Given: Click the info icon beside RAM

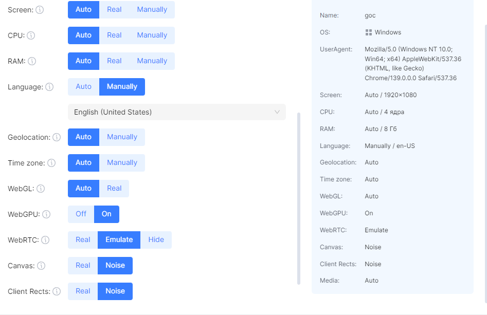Looking at the screenshot, I should click(x=32, y=61).
